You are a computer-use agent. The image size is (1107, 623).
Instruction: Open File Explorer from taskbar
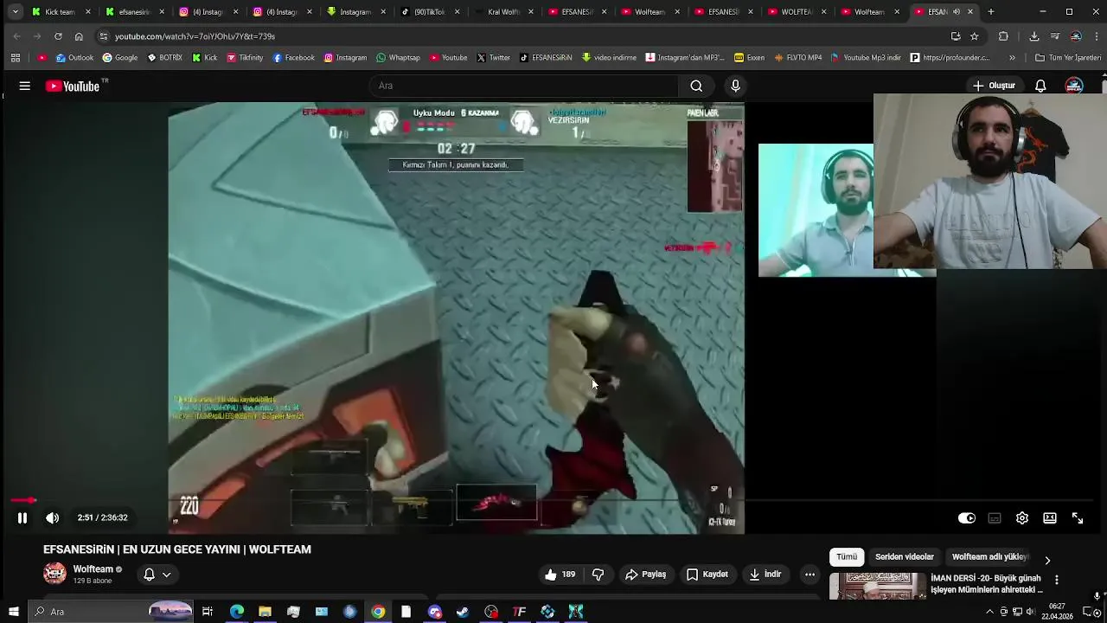click(x=265, y=612)
